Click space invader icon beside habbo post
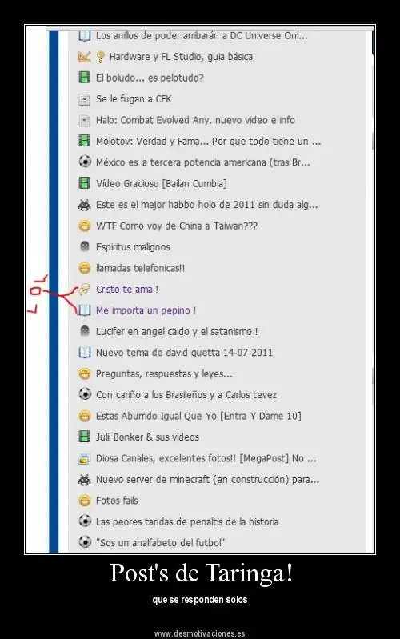 [x=85, y=205]
